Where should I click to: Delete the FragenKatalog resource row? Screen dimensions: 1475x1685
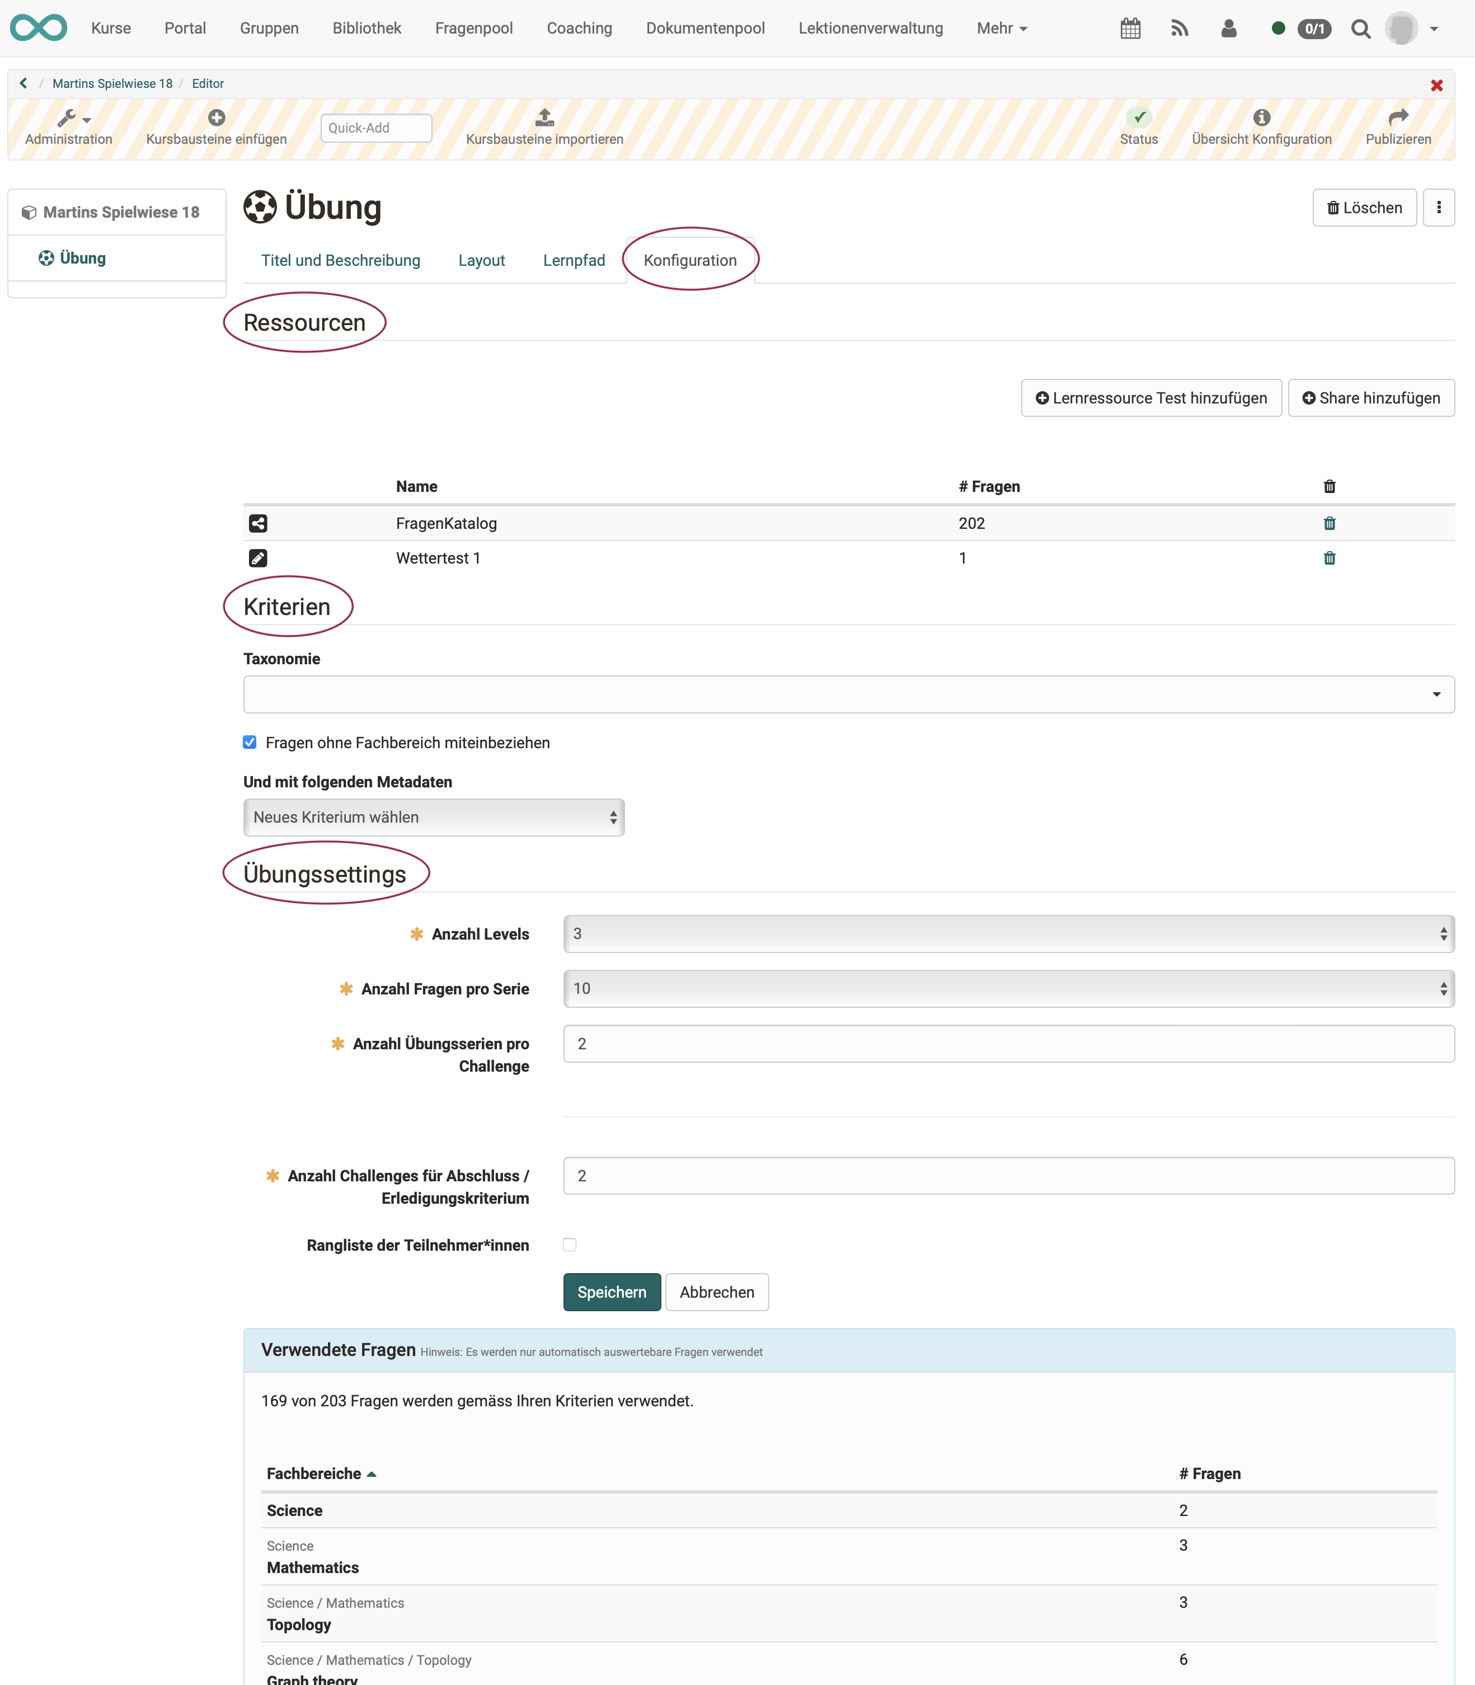1330,524
